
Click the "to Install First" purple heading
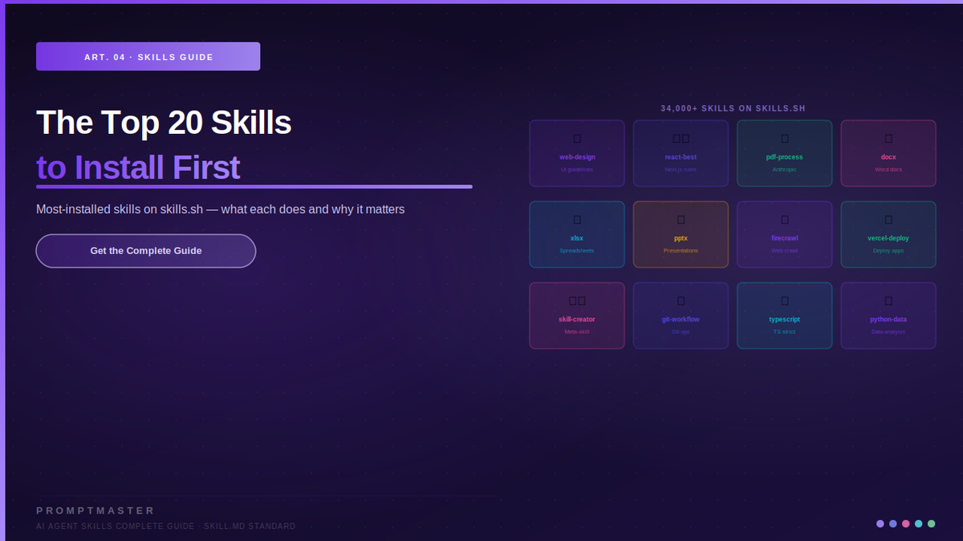point(138,168)
